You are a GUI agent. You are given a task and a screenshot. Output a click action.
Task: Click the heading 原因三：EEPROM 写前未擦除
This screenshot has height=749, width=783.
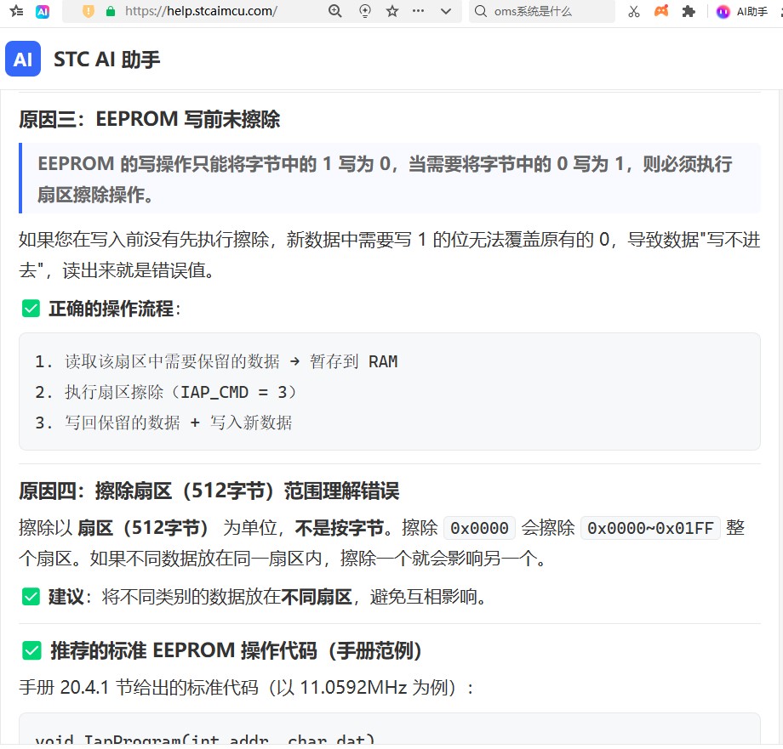click(149, 119)
